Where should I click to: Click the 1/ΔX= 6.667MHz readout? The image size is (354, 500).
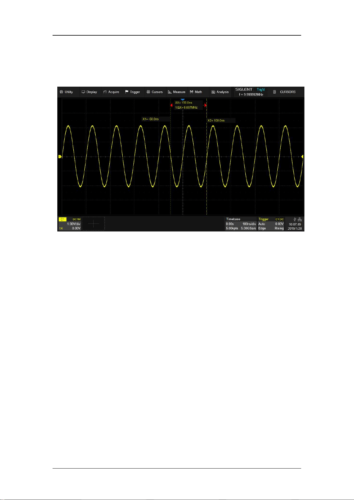[x=186, y=107]
